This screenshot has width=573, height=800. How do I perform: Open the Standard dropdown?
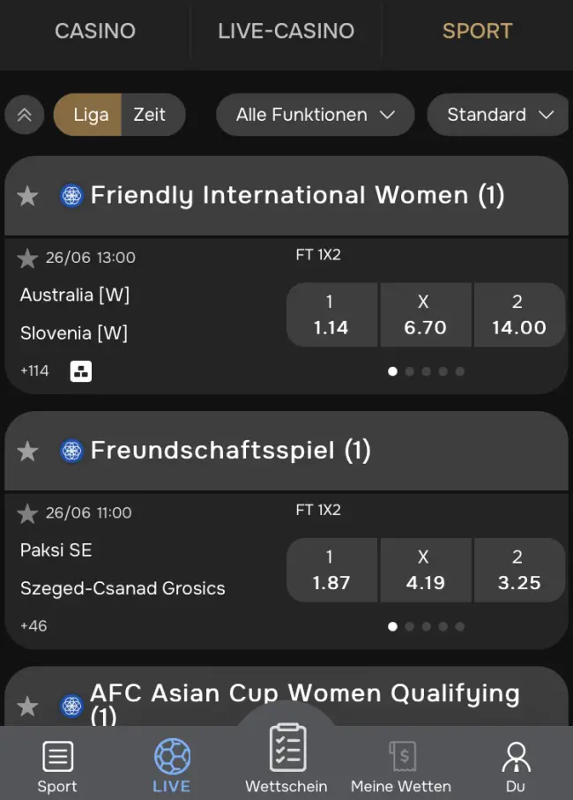coord(499,115)
